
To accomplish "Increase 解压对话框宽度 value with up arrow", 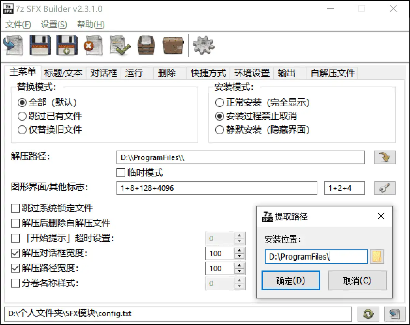I will click(x=240, y=250).
